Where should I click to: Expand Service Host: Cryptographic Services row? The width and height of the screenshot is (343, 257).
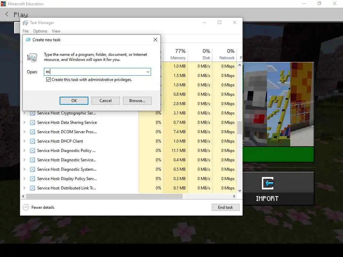24,113
